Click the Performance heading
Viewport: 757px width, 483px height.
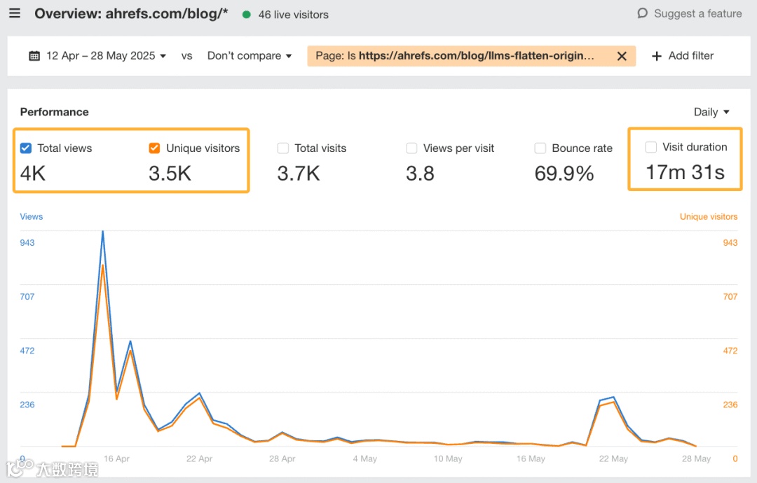click(x=55, y=112)
